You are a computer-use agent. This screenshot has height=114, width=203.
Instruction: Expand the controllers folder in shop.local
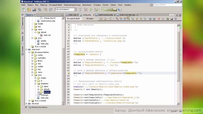32,58
